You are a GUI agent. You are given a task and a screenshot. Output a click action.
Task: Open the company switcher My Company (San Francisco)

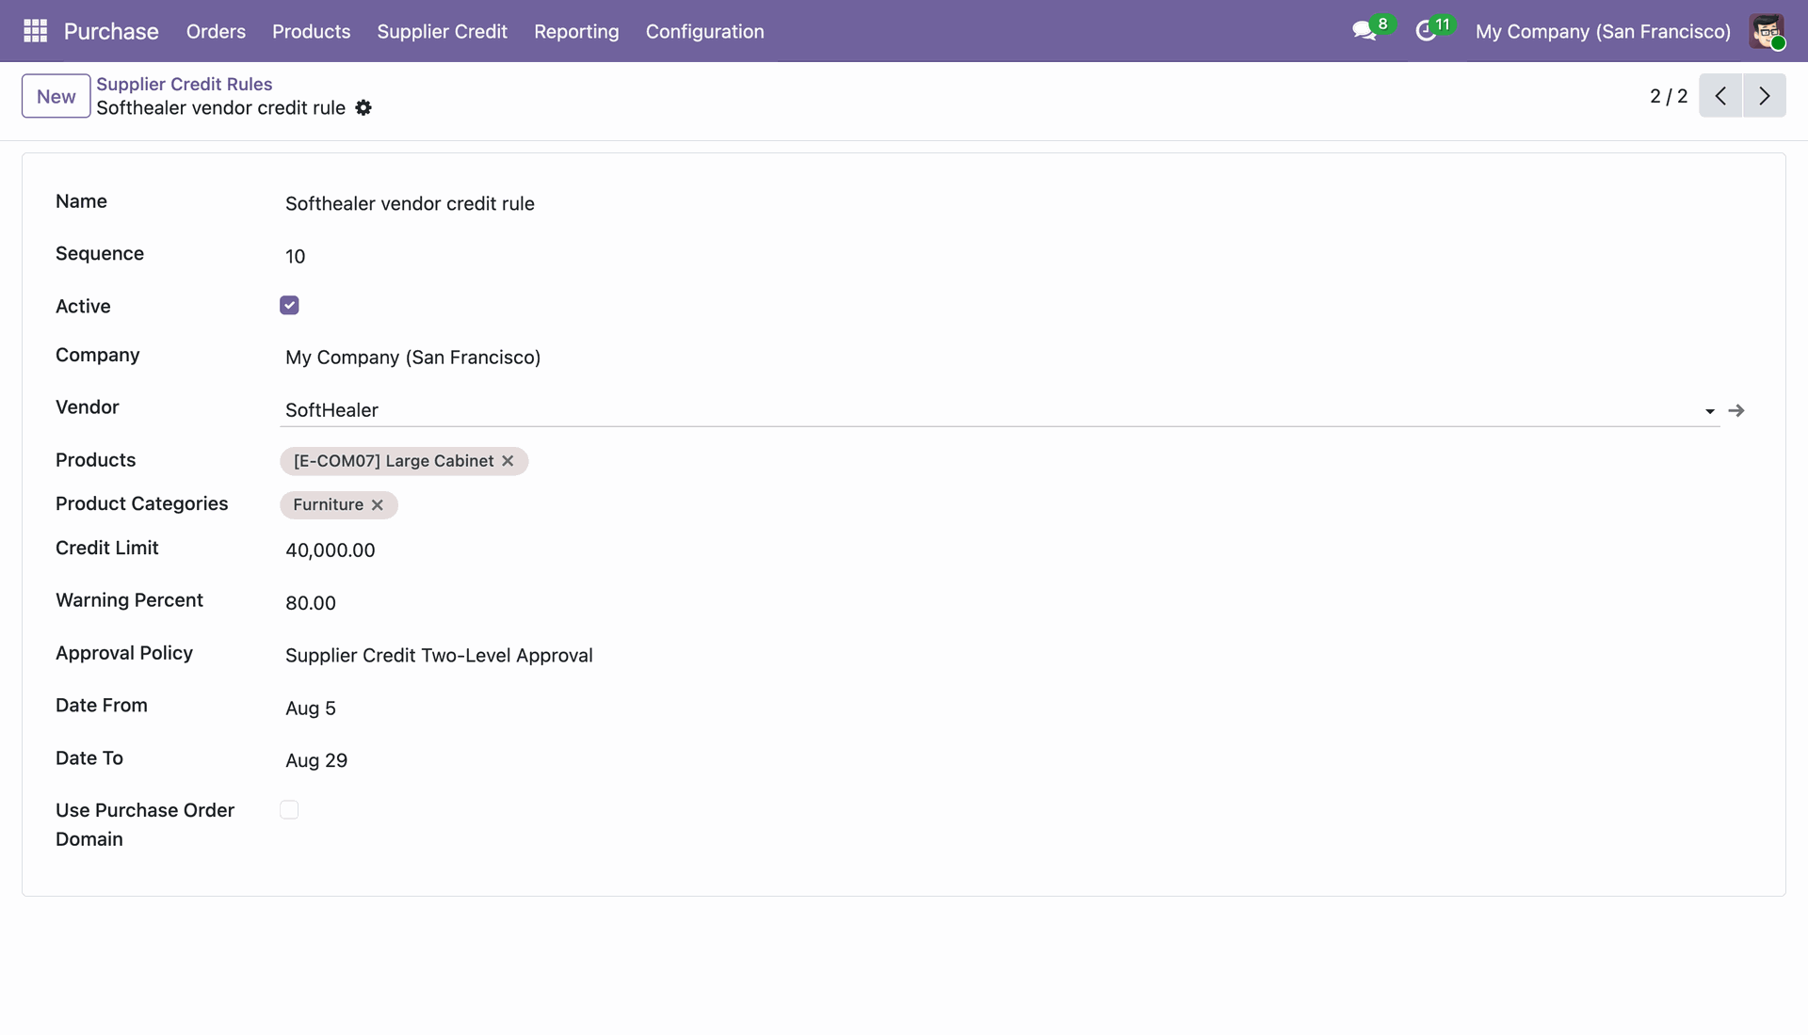coord(1603,31)
